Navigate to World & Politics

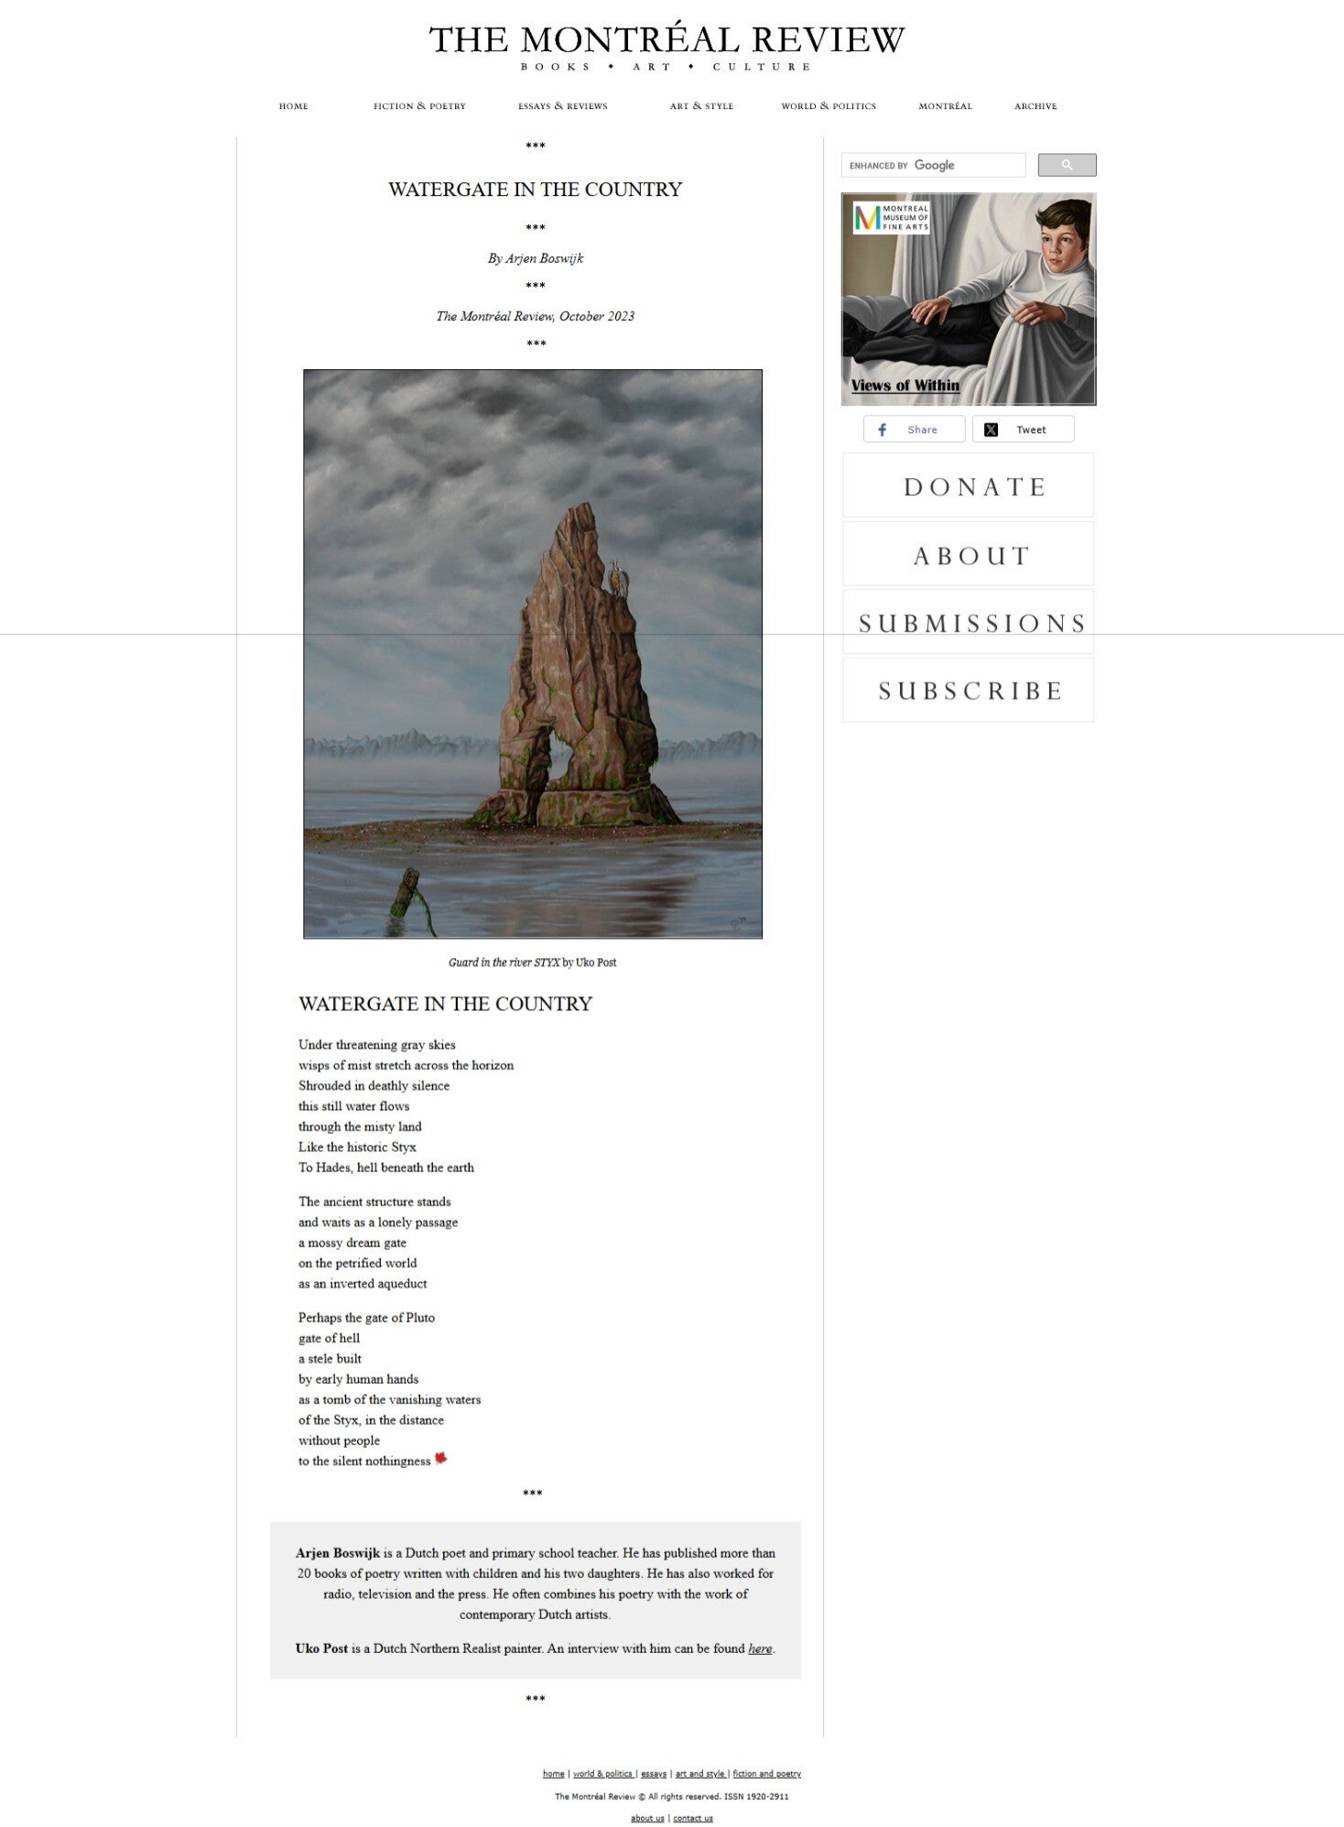(829, 106)
